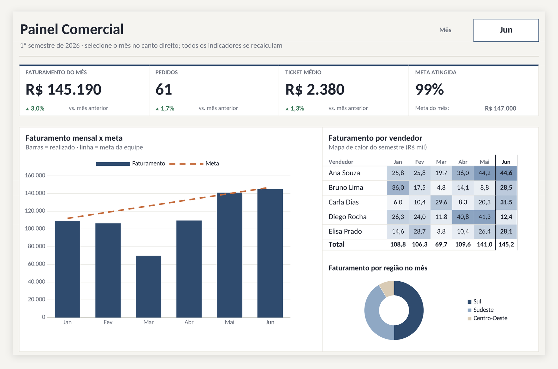
Task: Click Elisa Prado's Jun cell 28,1
Action: click(506, 231)
